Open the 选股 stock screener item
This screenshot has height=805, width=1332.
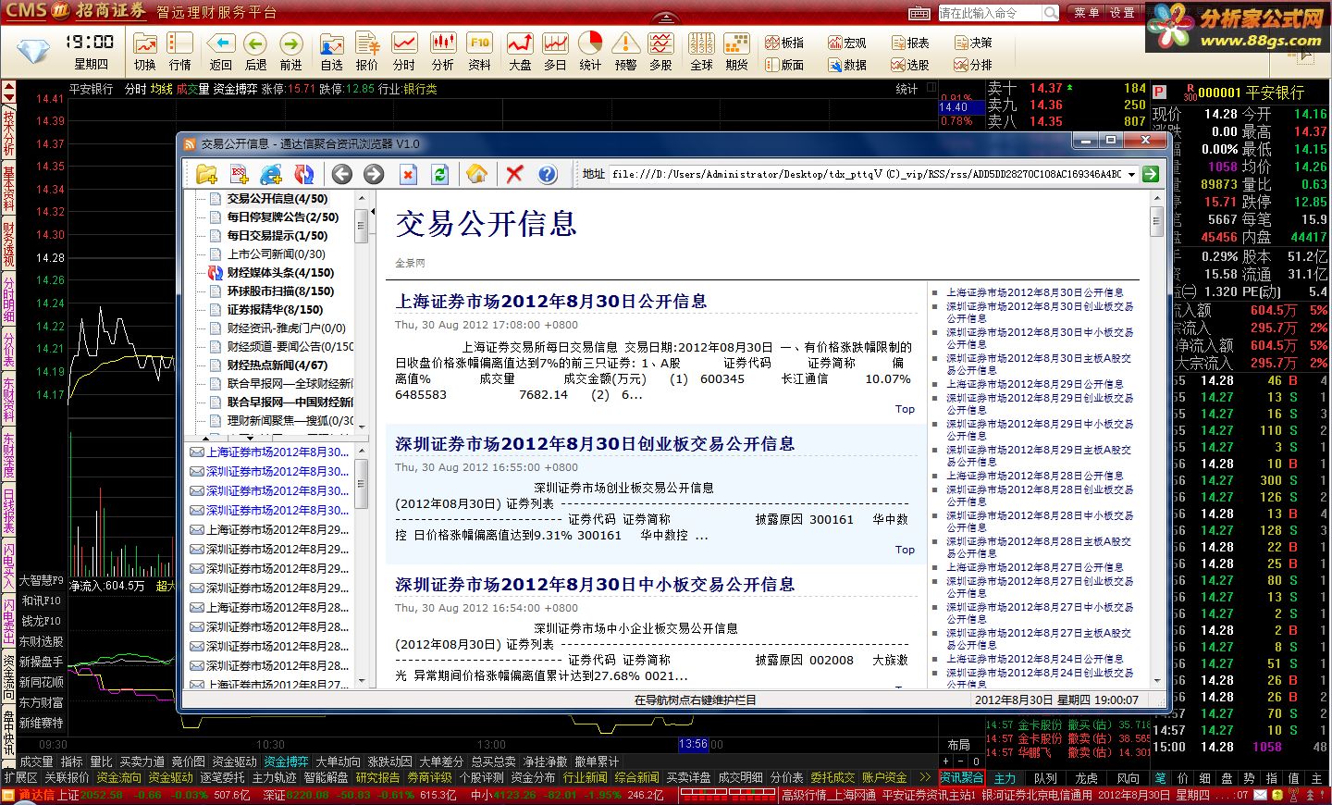[x=910, y=65]
